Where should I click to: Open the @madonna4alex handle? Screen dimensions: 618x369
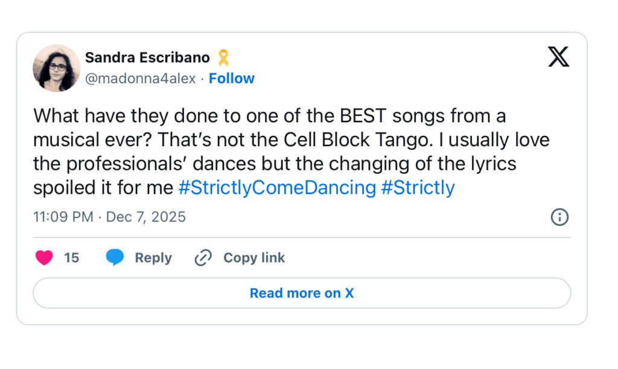140,79
